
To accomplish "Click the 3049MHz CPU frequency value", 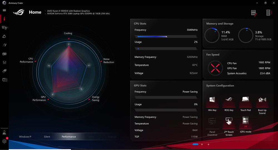I will [x=192, y=30].
